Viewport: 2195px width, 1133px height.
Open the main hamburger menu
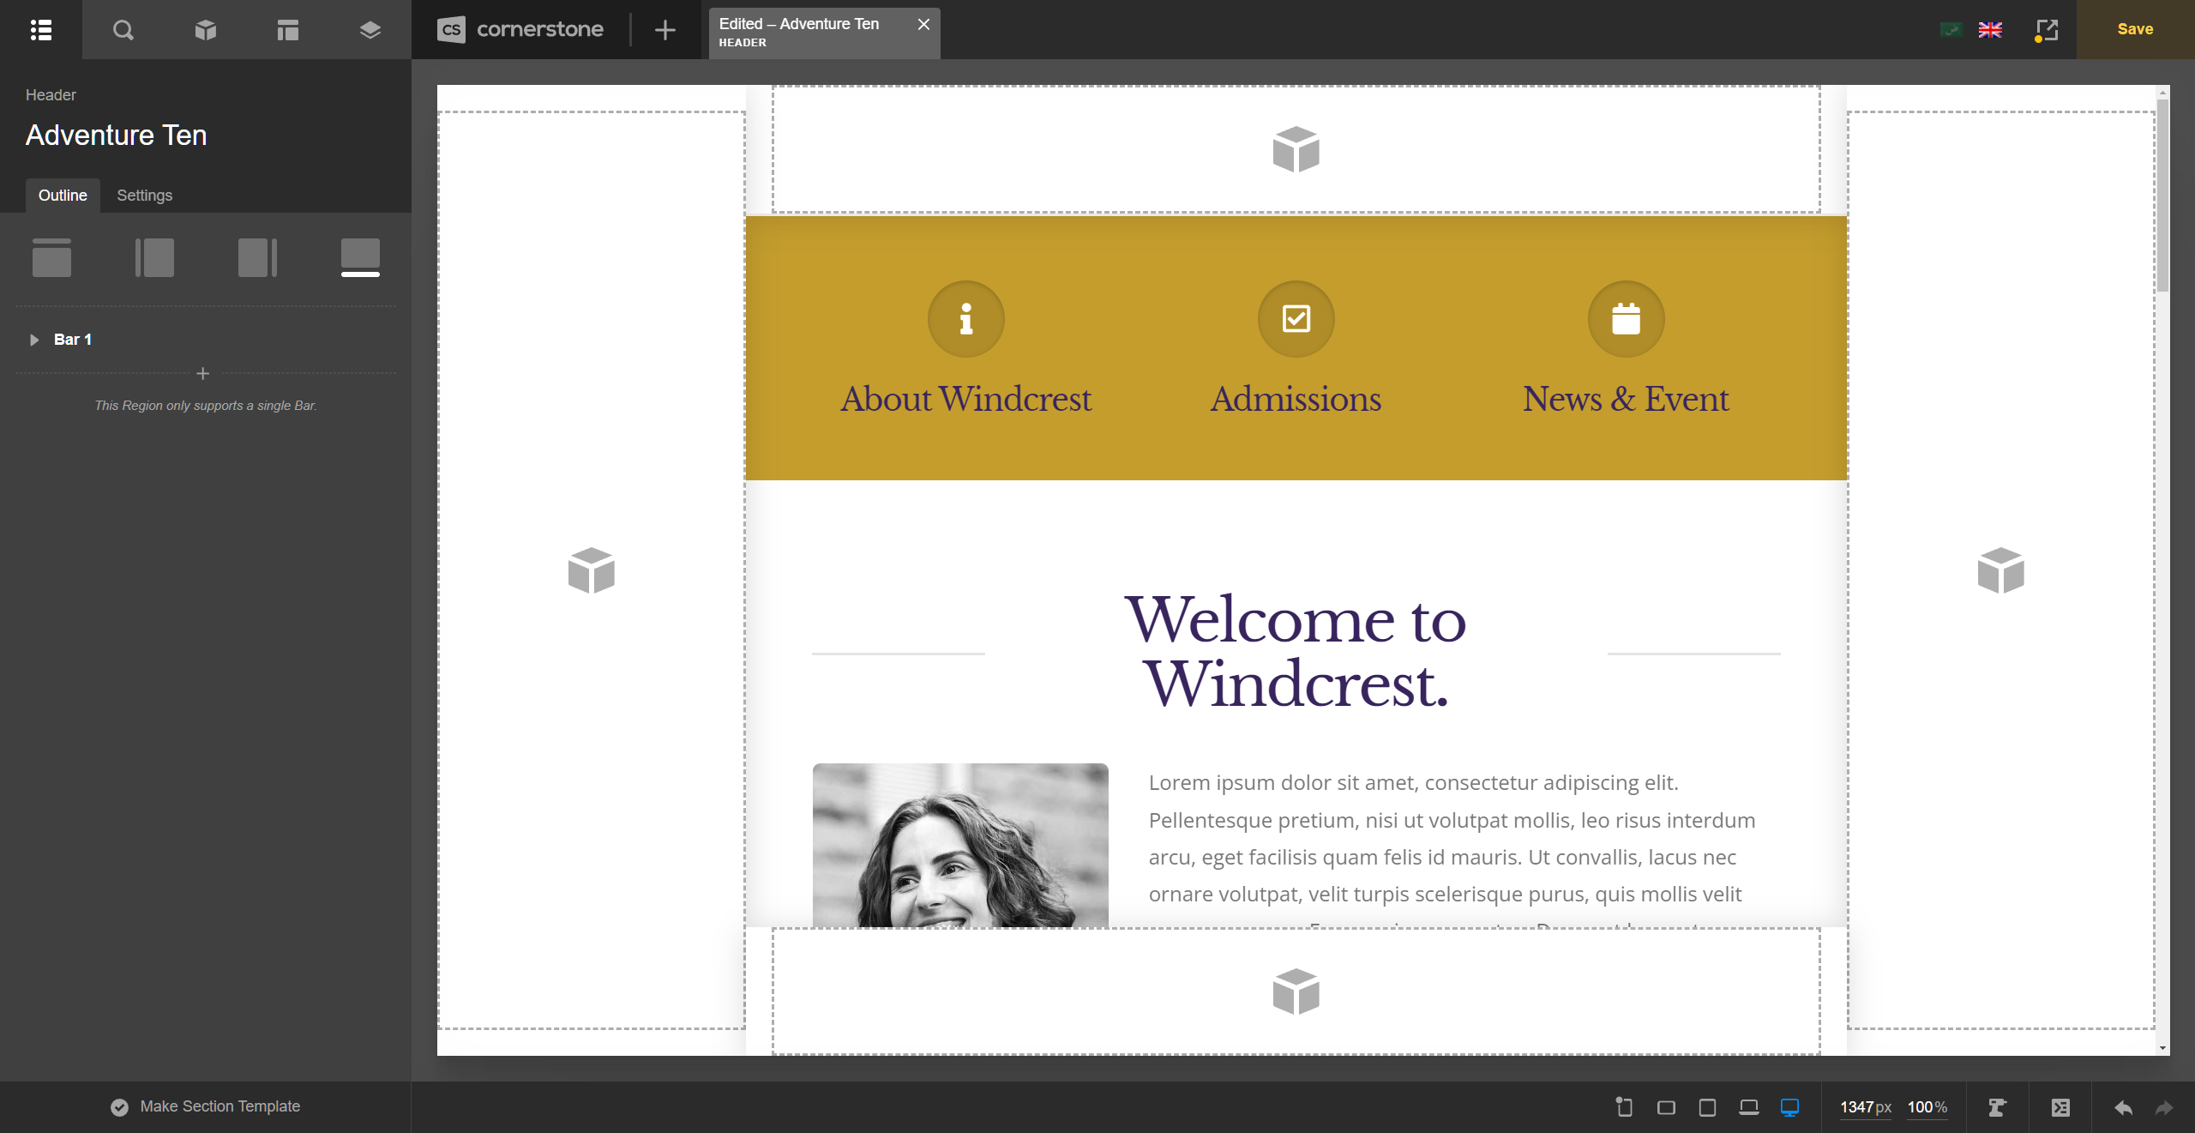click(x=41, y=30)
